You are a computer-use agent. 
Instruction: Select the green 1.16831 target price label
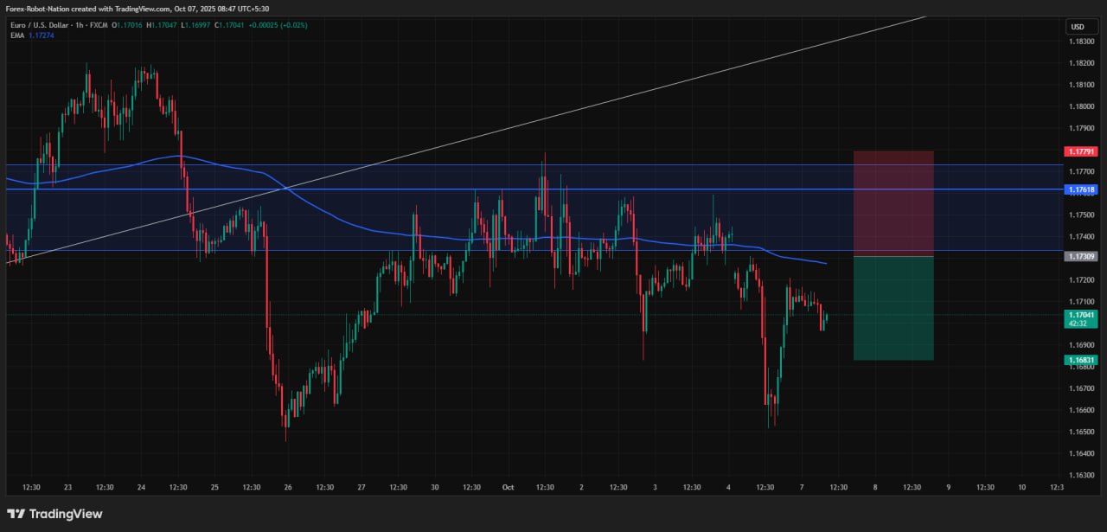click(x=1081, y=360)
